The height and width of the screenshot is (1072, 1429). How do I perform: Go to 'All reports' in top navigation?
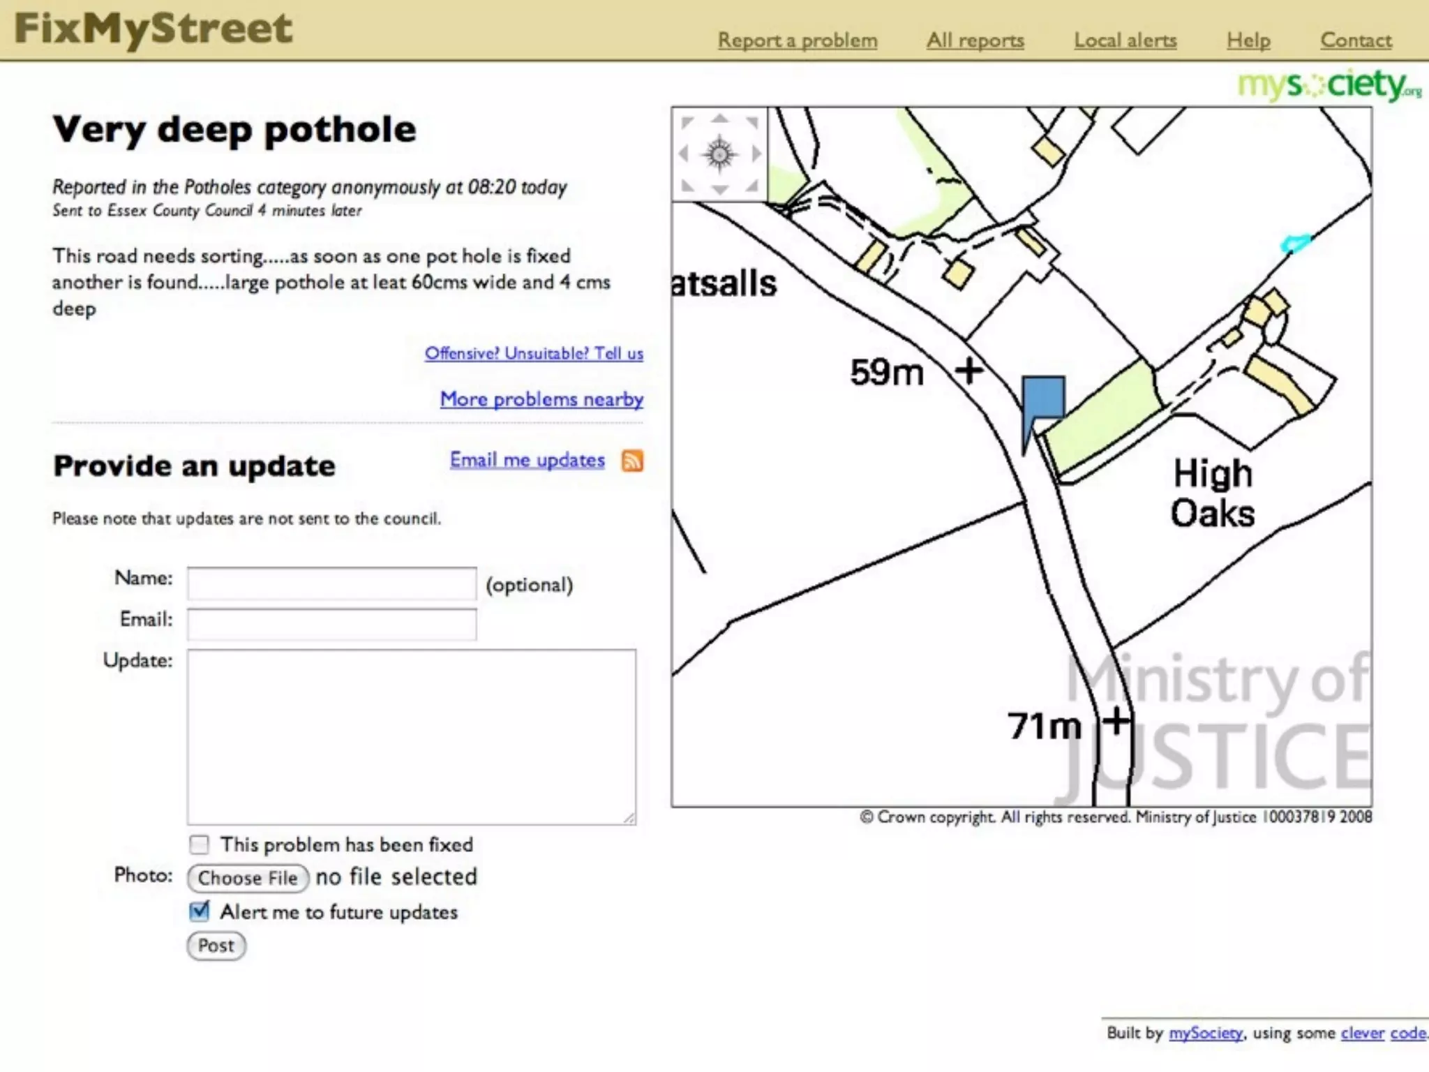(975, 40)
